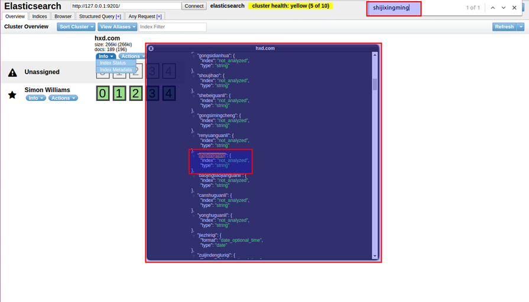The image size is (529, 302).
Task: Collapse the shebeiguanli JSON node
Action: (194, 96)
